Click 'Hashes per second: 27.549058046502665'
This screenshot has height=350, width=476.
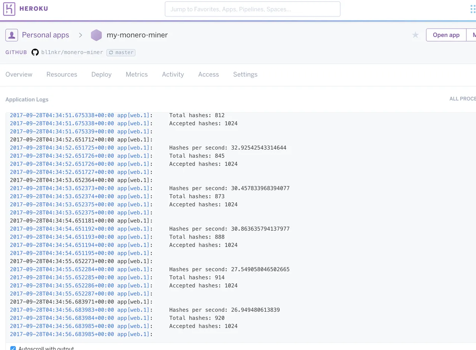click(x=229, y=269)
